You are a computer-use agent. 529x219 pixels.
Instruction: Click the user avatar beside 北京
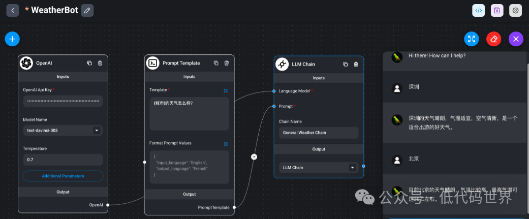pos(397,160)
